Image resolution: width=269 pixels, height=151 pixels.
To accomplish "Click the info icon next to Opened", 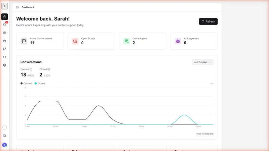I will (31, 69).
